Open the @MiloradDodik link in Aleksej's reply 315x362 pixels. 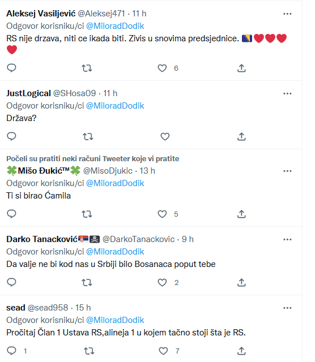(115, 26)
